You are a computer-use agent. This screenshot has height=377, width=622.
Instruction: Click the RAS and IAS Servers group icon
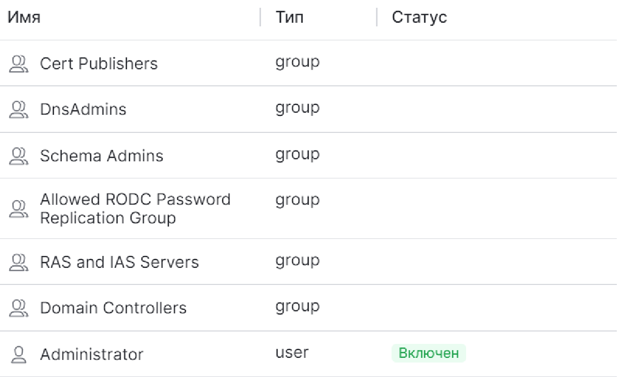(x=19, y=262)
